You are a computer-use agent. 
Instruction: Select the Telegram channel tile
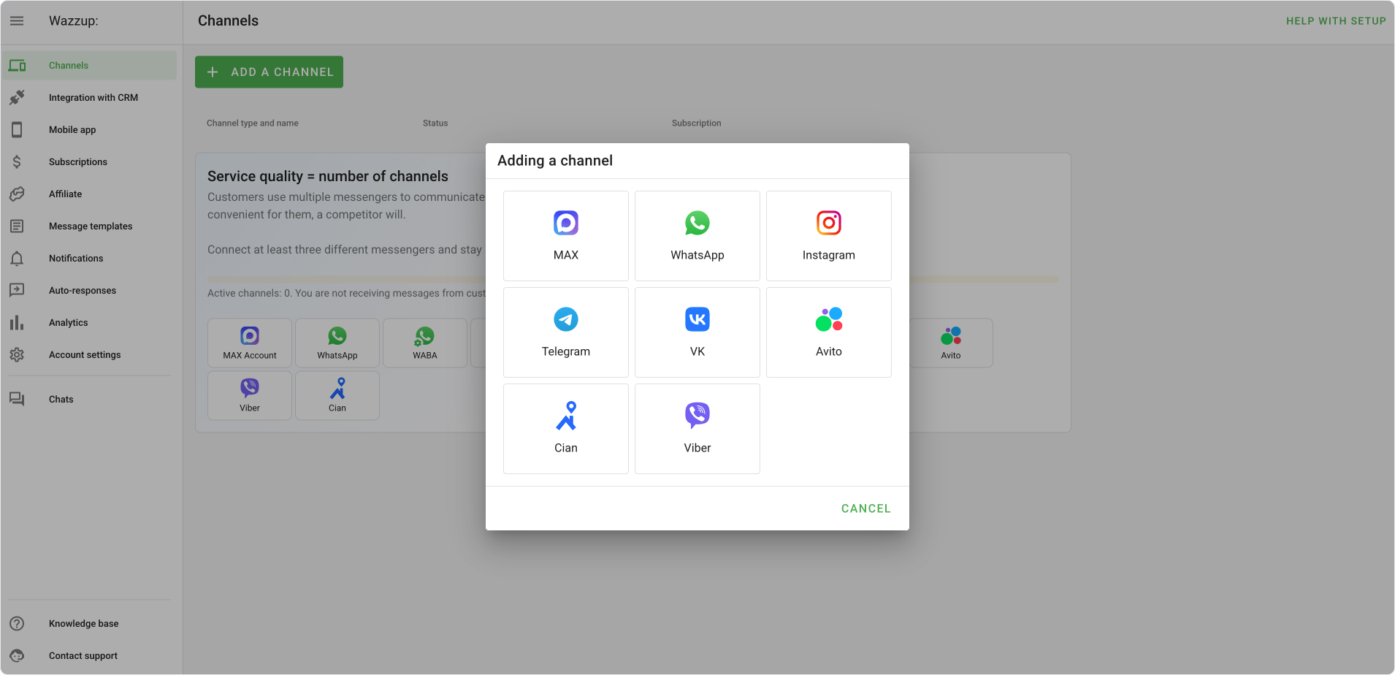566,332
